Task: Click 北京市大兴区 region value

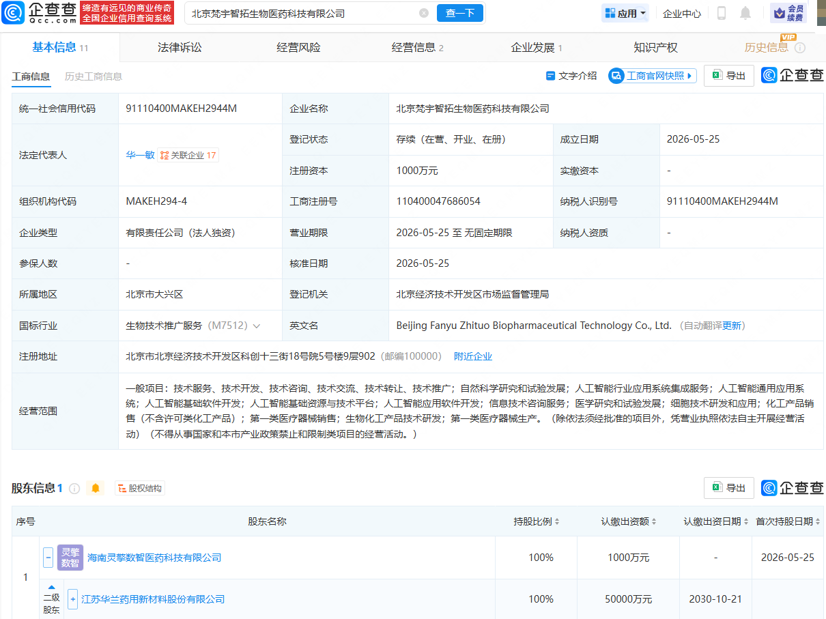Action: tap(154, 294)
